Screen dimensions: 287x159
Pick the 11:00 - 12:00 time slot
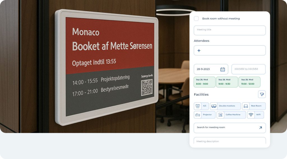point(249,82)
